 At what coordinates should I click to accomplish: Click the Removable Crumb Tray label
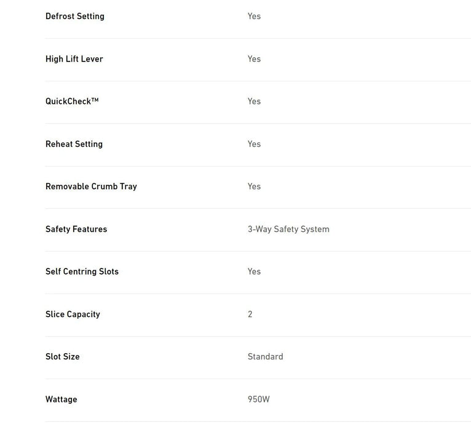(x=91, y=187)
